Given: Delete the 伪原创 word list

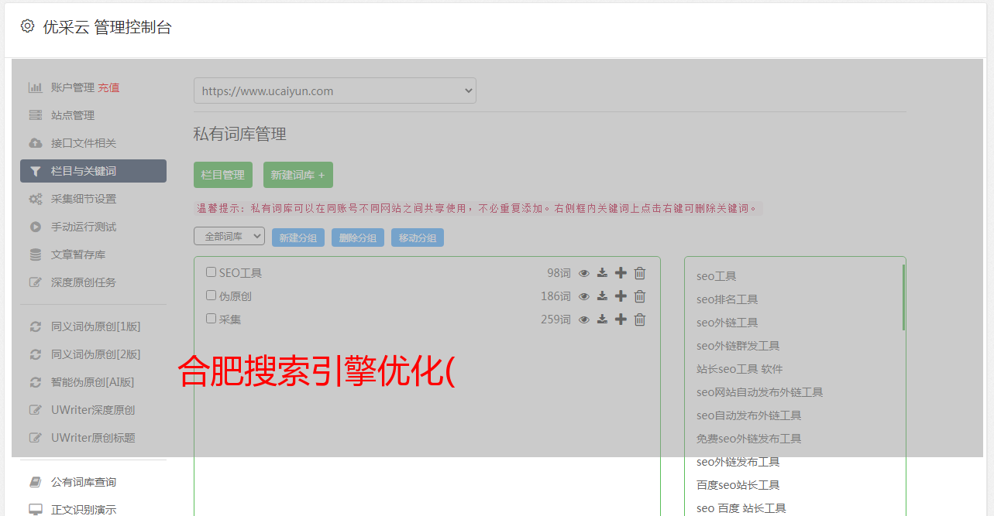Looking at the screenshot, I should tap(640, 296).
